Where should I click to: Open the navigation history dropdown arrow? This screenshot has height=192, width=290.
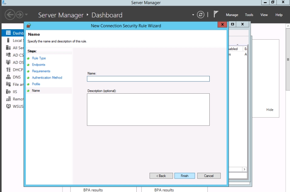coord(26,15)
